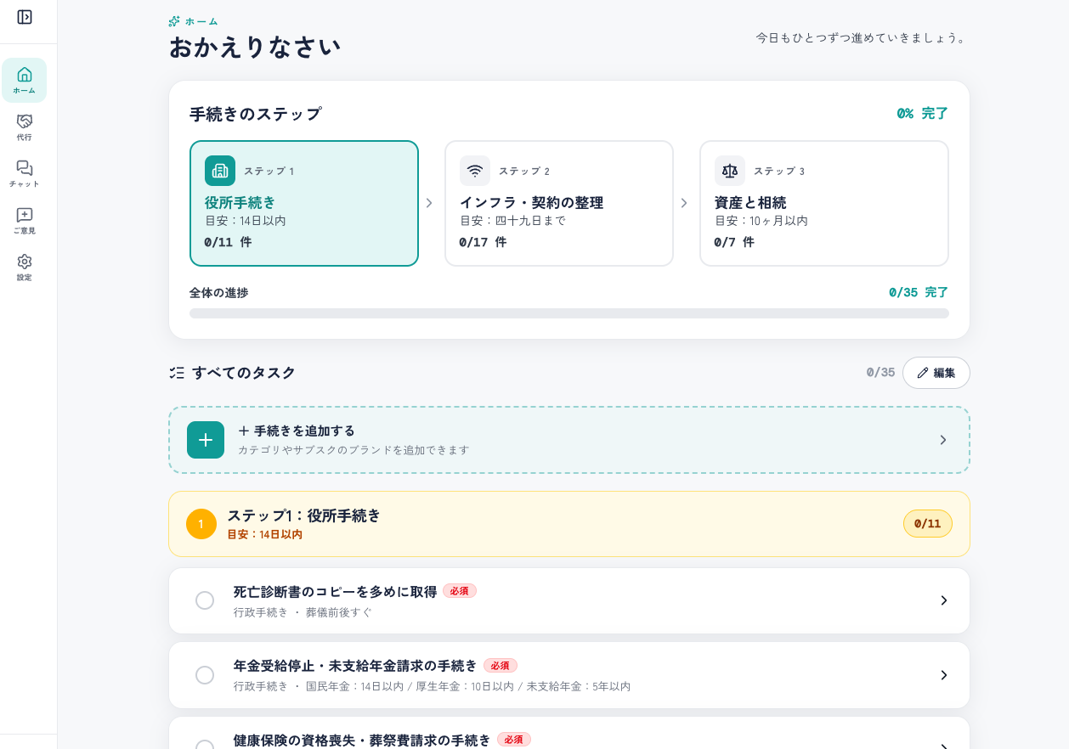Viewport: 1069px width, 749px height.
Task: Check the circle for 健康保険の資格喪失 task
Action: coord(205,746)
